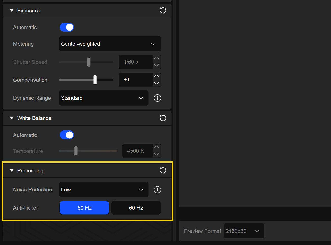Reset the Exposure section settings
Viewport: 331px width, 245px height.
coord(163,10)
